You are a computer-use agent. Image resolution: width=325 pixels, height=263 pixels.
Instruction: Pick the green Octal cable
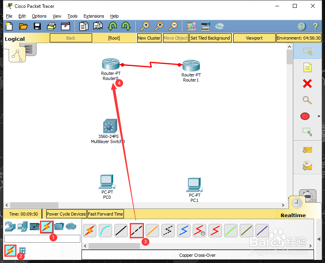tap(231, 230)
